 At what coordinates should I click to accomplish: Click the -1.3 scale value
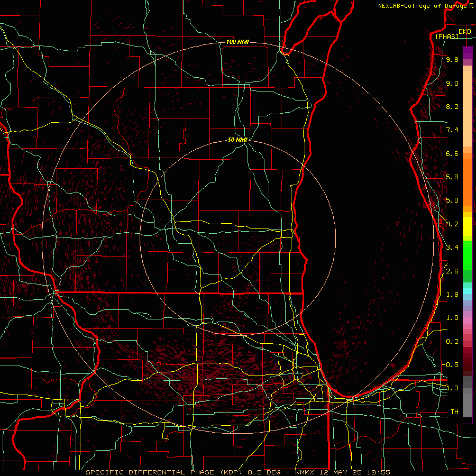coord(450,388)
